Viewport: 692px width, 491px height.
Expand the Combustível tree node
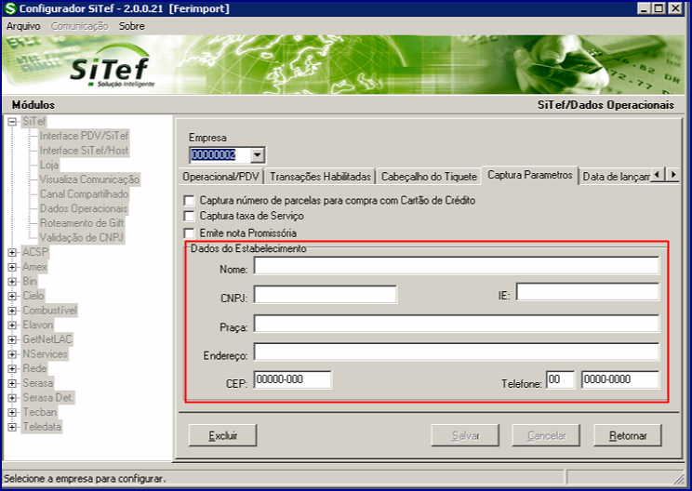pos(12,311)
